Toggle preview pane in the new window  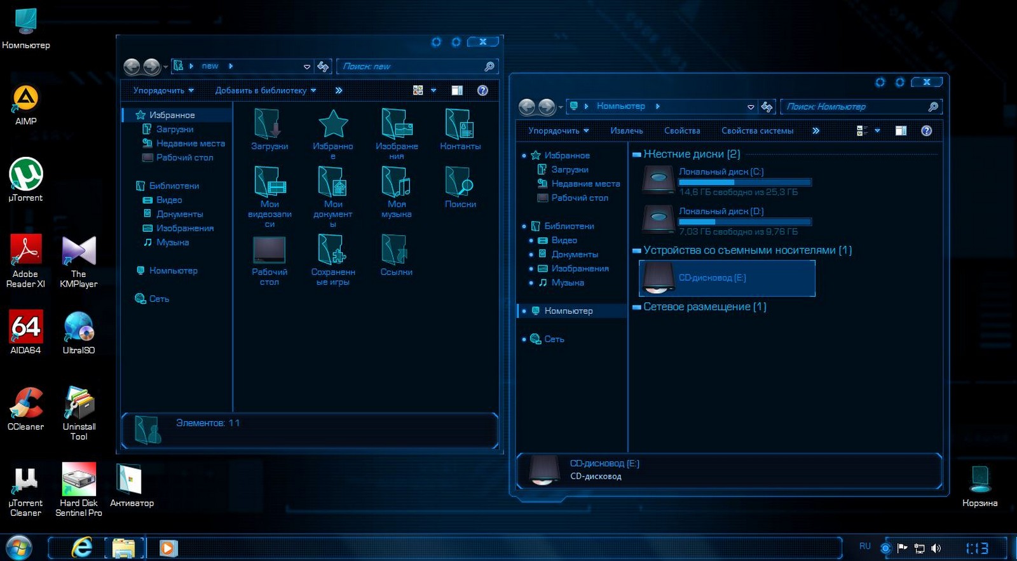(x=456, y=90)
